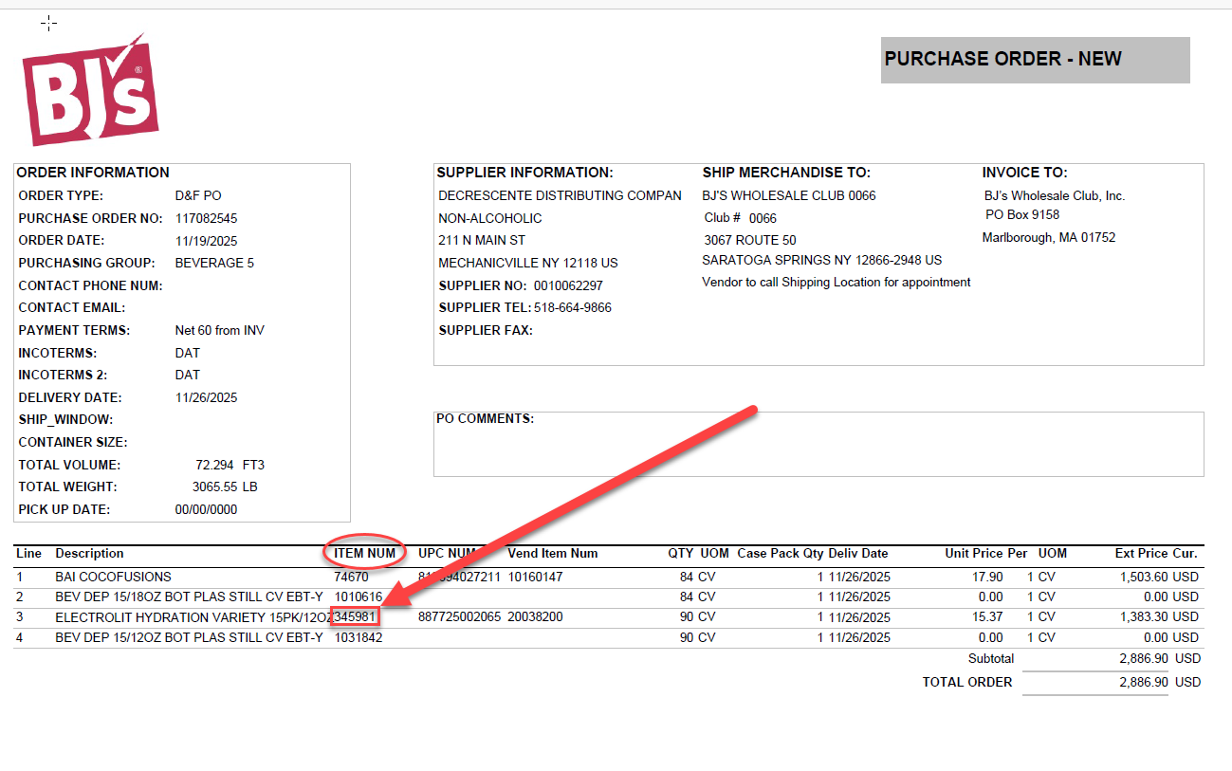Select supplier street 211 N MAIN ST
Screen dimensions: 1232x771
point(482,241)
